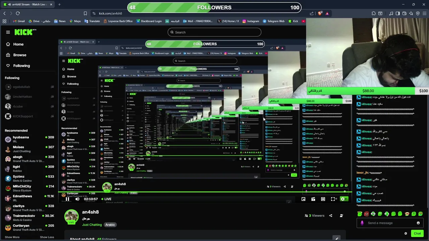Image resolution: width=429 pixels, height=241 pixels.
Task: Bookmark this page with the bookmark icon
Action: (85, 13)
